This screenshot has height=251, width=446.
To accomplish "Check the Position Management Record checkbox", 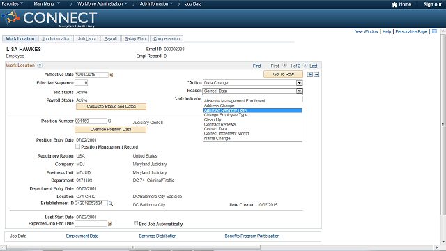I will coord(77,146).
